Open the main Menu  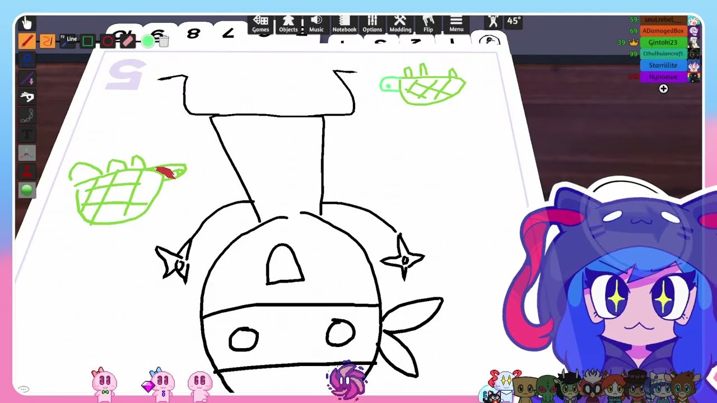(x=457, y=24)
